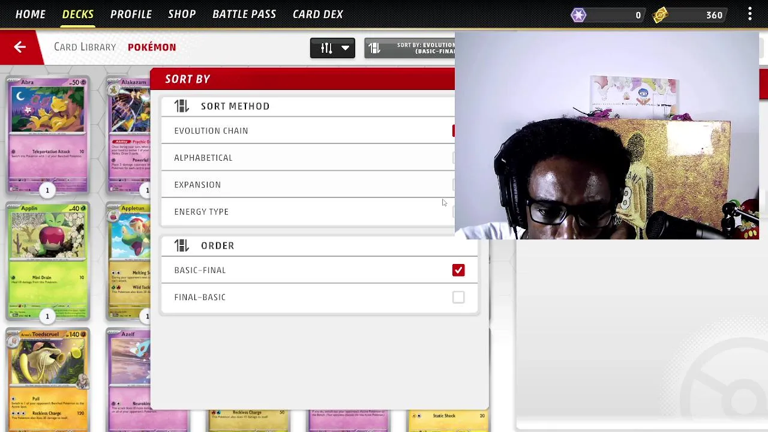The width and height of the screenshot is (768, 432).
Task: Select the Toedscruel card thumbnail
Action: (x=47, y=379)
